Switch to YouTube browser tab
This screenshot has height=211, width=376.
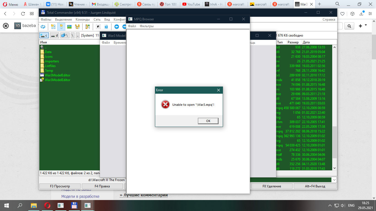click(191, 4)
